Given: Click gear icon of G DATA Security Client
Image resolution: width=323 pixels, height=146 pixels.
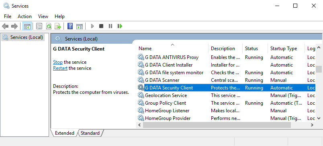Looking at the screenshot, I should [x=141, y=87].
